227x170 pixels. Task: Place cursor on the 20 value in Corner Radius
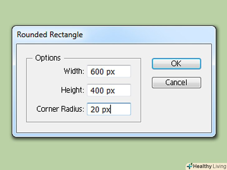pyautogui.click(x=95, y=110)
